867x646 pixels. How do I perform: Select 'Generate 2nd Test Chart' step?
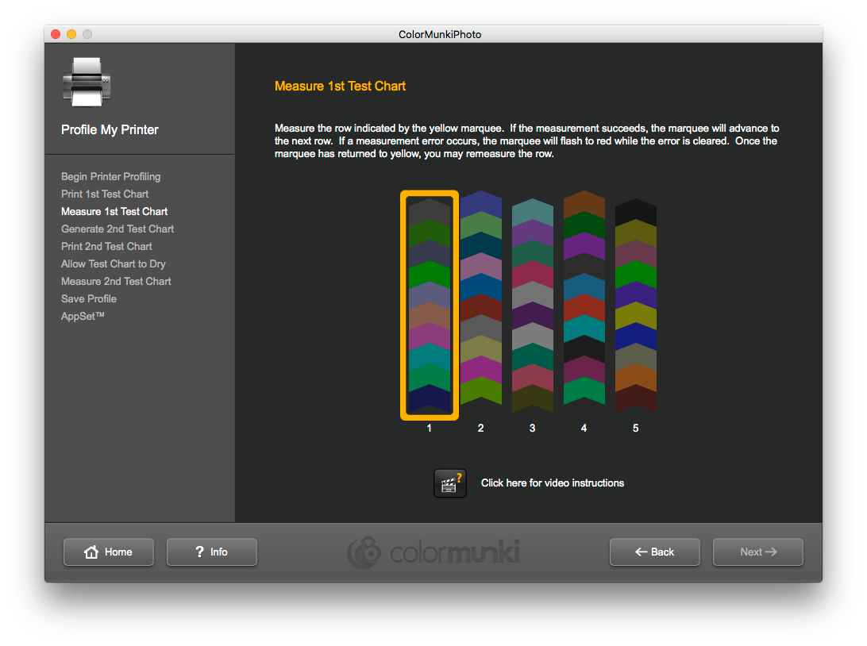(x=118, y=229)
